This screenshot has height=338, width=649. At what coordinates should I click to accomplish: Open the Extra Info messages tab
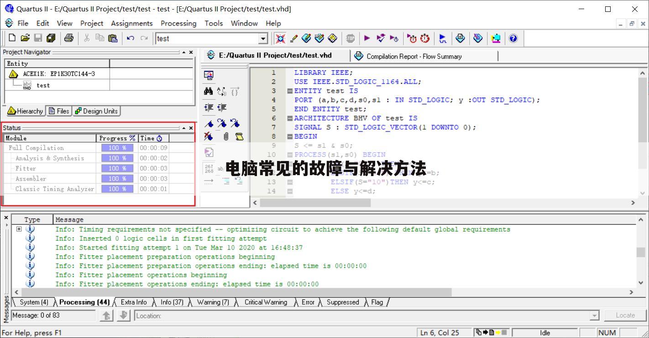(x=134, y=302)
